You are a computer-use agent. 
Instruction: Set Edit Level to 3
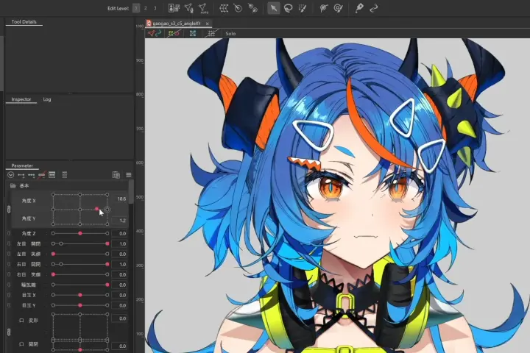coord(155,8)
